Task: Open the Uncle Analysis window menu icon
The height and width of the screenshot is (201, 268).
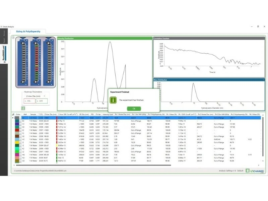Action: coord(2,27)
